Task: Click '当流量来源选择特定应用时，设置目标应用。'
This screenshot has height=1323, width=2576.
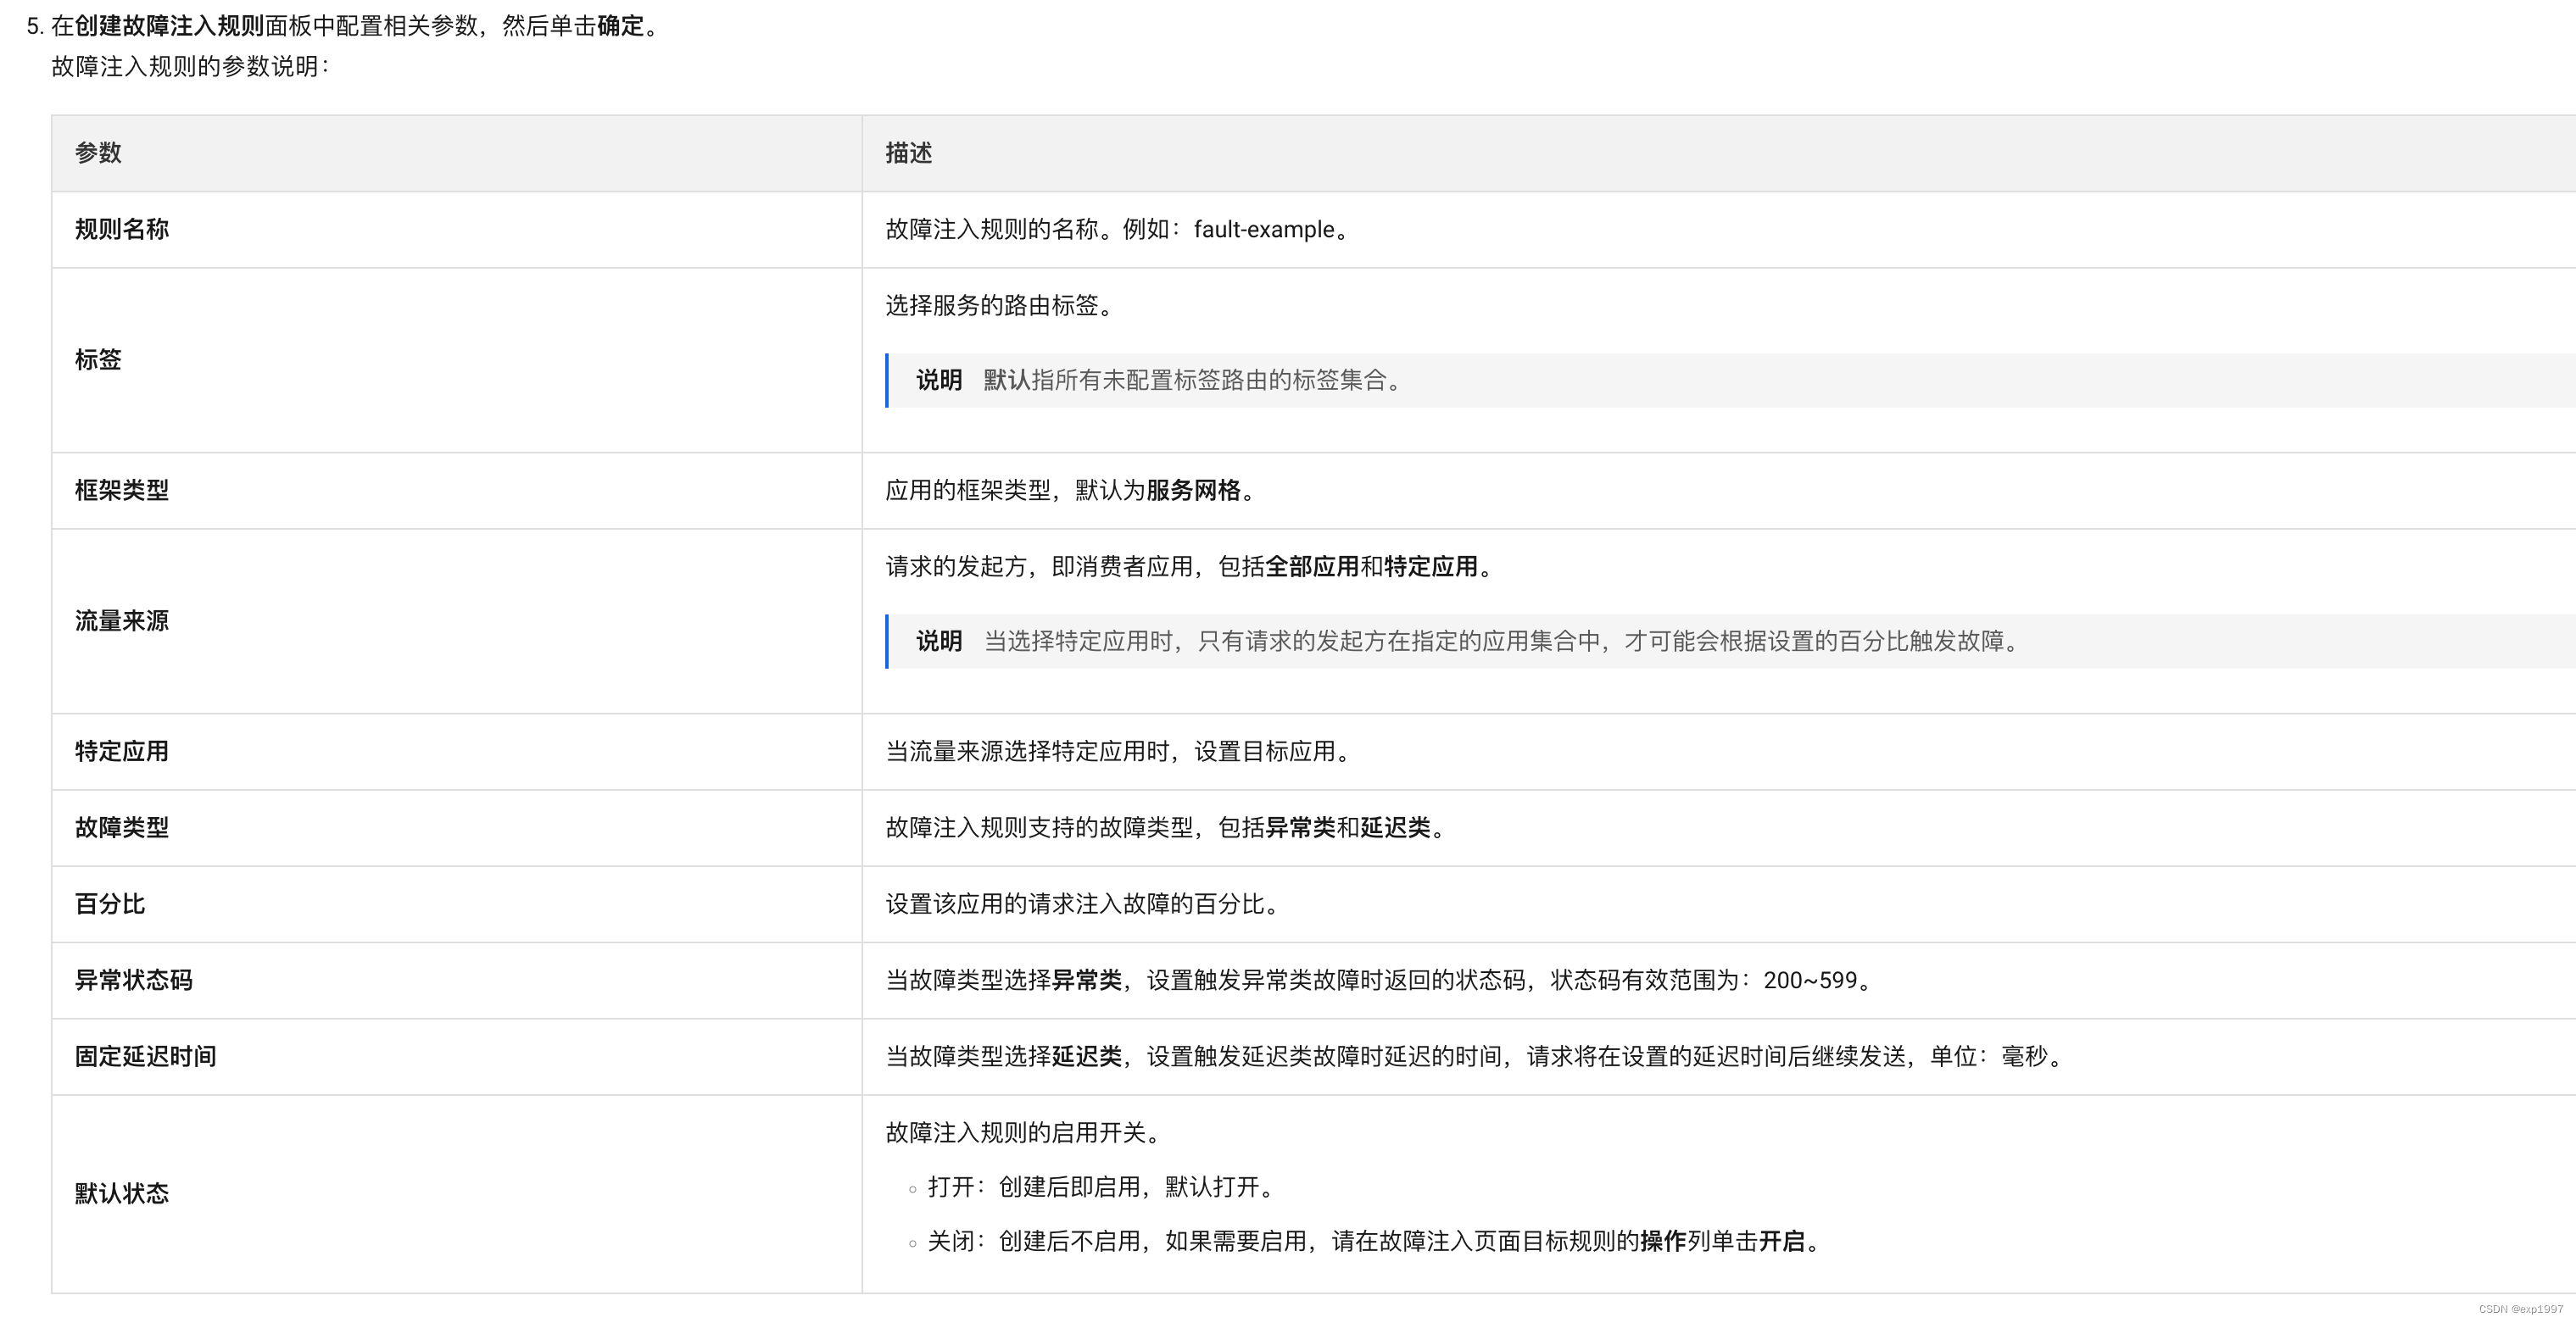Action: point(1121,752)
